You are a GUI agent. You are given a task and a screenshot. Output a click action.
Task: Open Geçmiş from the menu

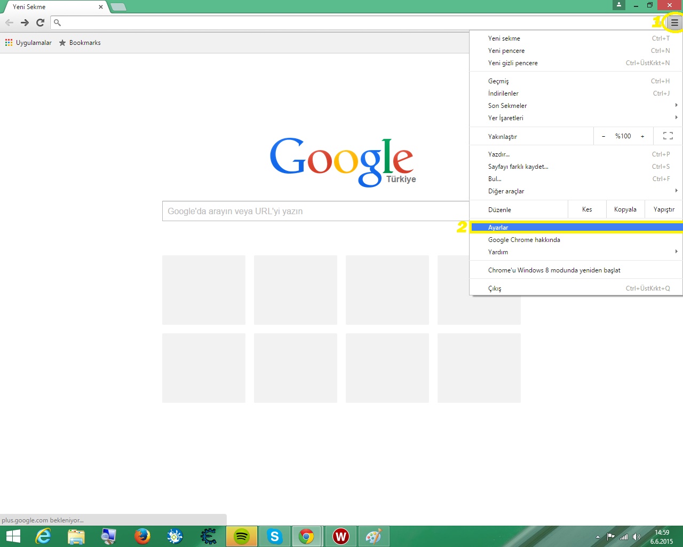[x=576, y=81]
